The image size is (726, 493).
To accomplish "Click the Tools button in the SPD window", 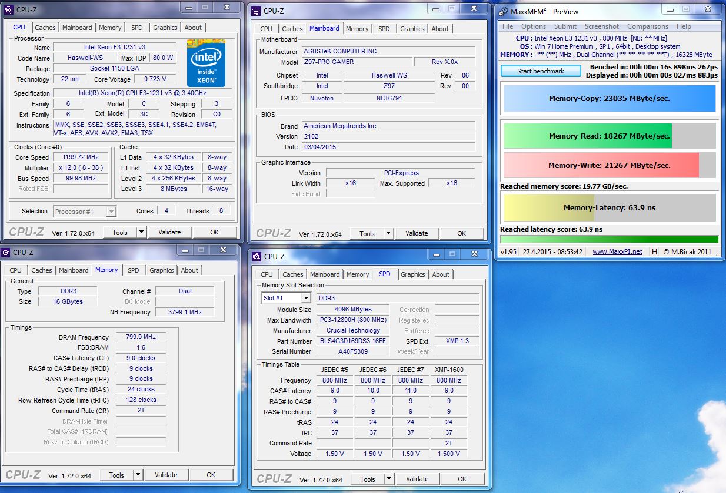I will [368, 479].
